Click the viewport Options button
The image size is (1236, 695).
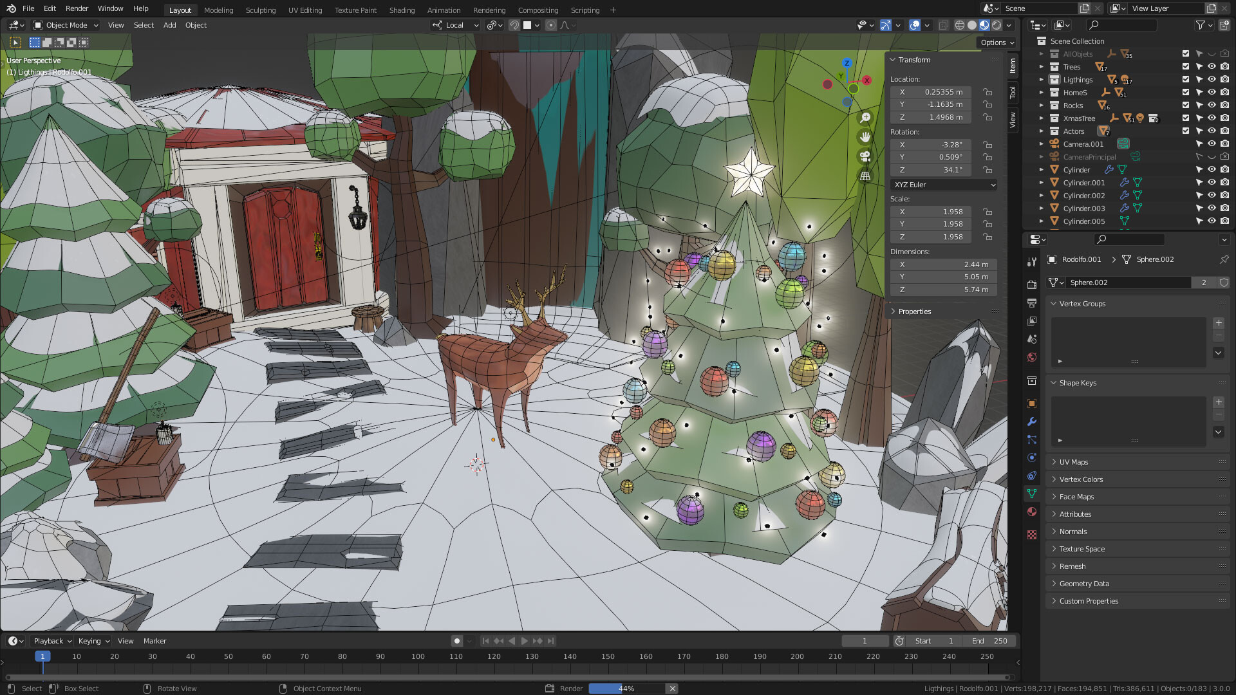click(x=997, y=42)
